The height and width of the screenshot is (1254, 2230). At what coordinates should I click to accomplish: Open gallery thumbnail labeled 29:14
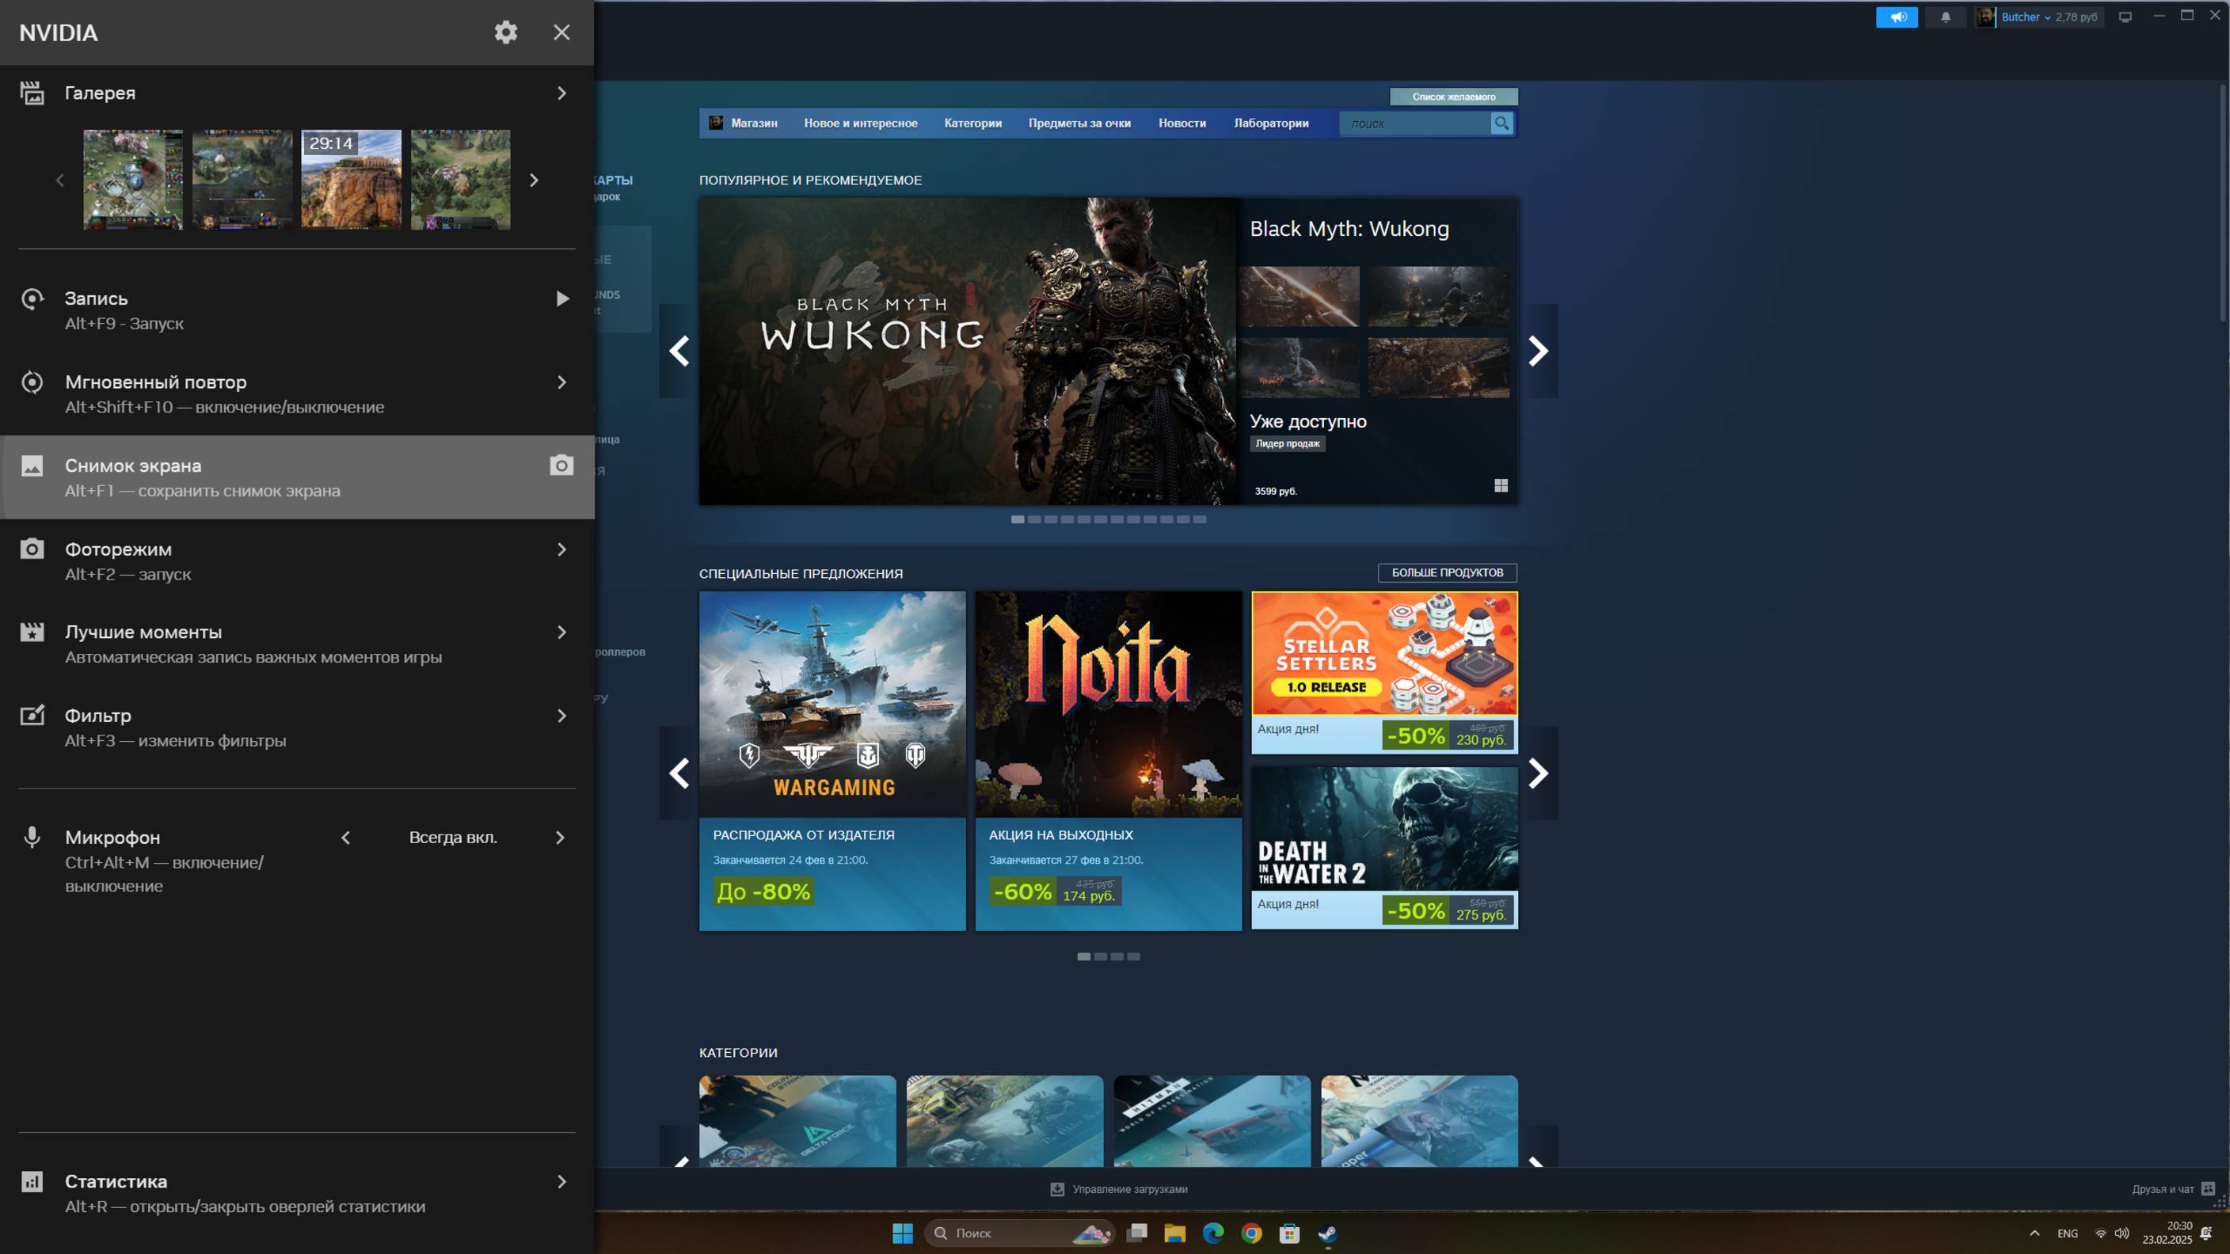(x=351, y=179)
